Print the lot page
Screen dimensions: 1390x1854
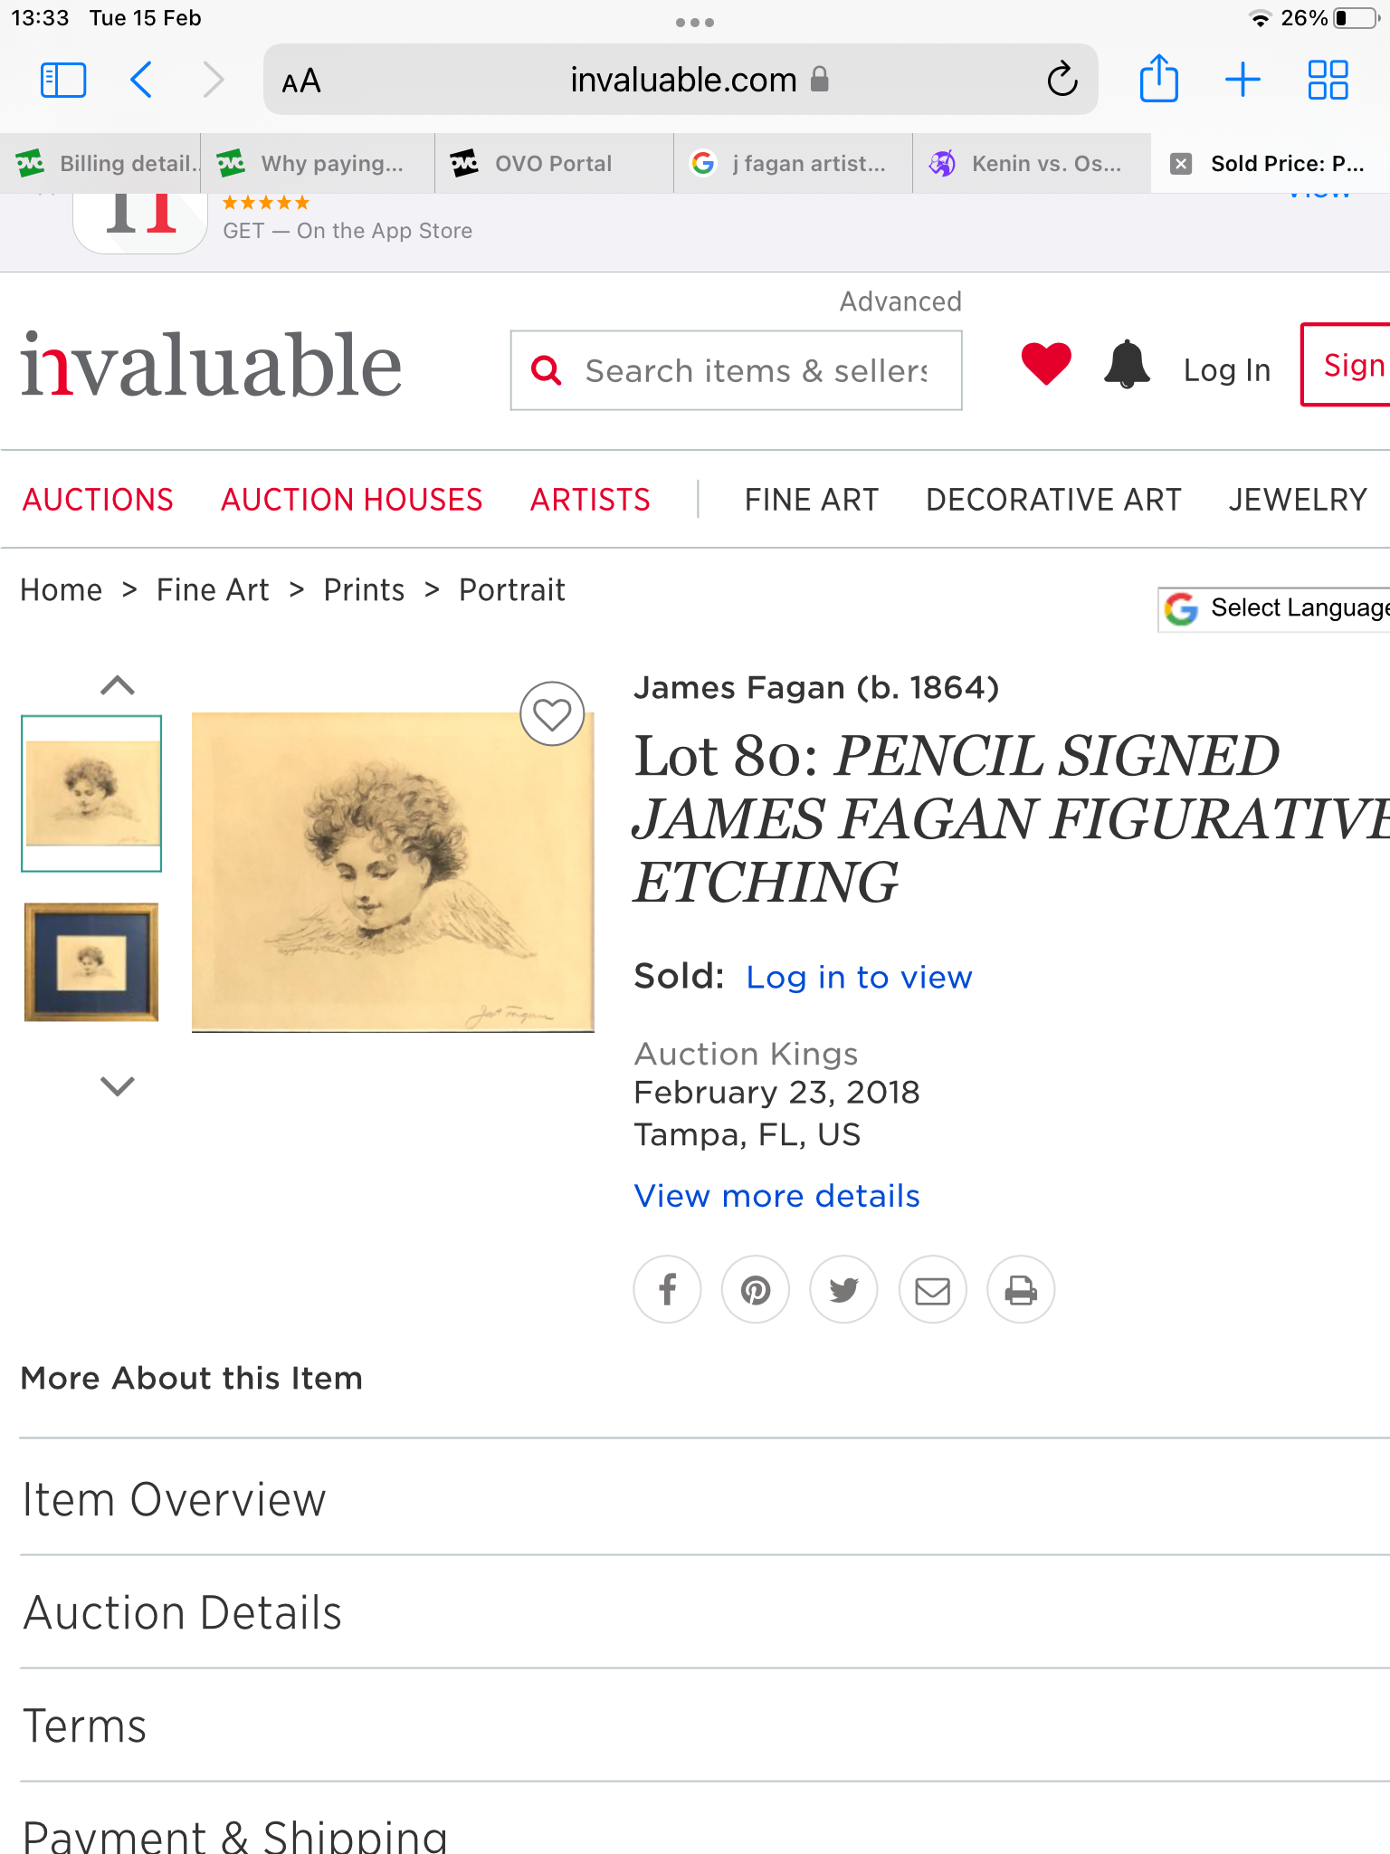tap(1021, 1289)
